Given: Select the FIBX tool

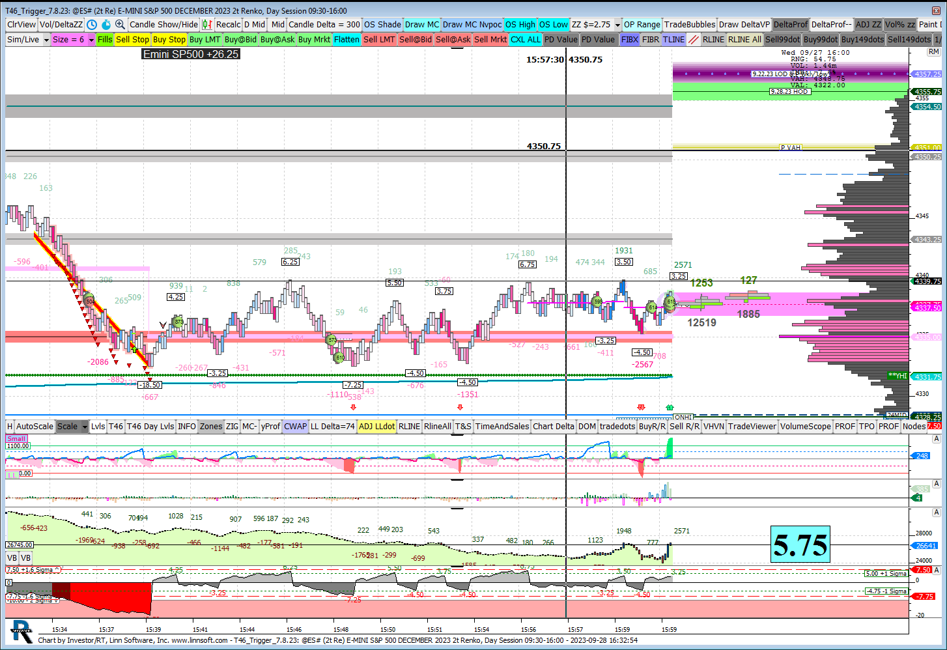Looking at the screenshot, I should click(x=630, y=39).
